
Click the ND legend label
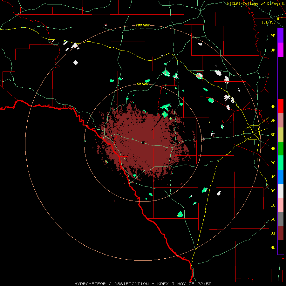click(x=273, y=247)
